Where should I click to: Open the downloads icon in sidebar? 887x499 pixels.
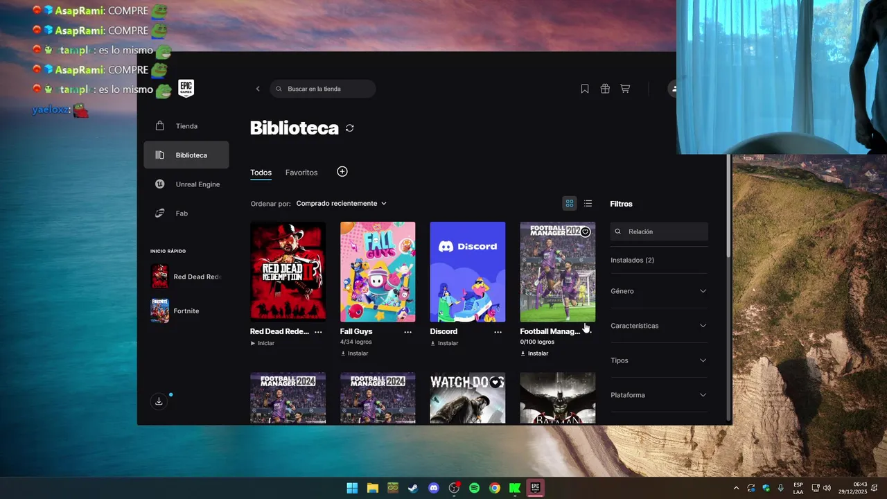click(x=159, y=401)
